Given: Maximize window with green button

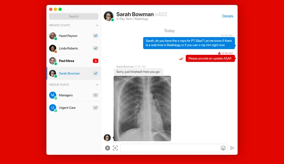Looking at the screenshot, I should point(60,9).
